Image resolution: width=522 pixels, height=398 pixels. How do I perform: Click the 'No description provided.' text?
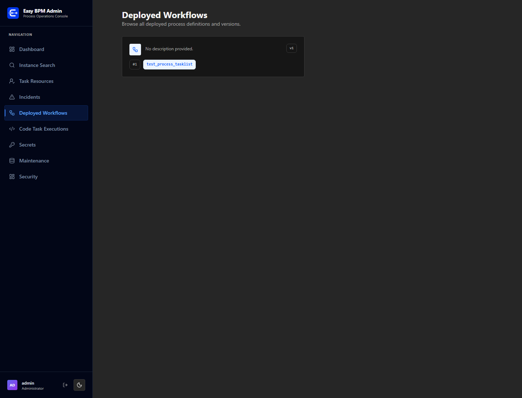click(169, 49)
